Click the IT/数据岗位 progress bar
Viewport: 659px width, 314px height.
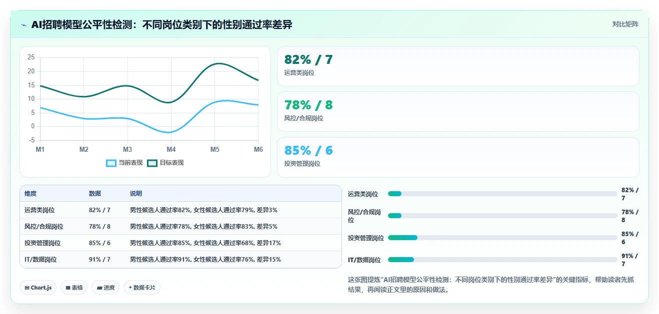(x=502, y=260)
